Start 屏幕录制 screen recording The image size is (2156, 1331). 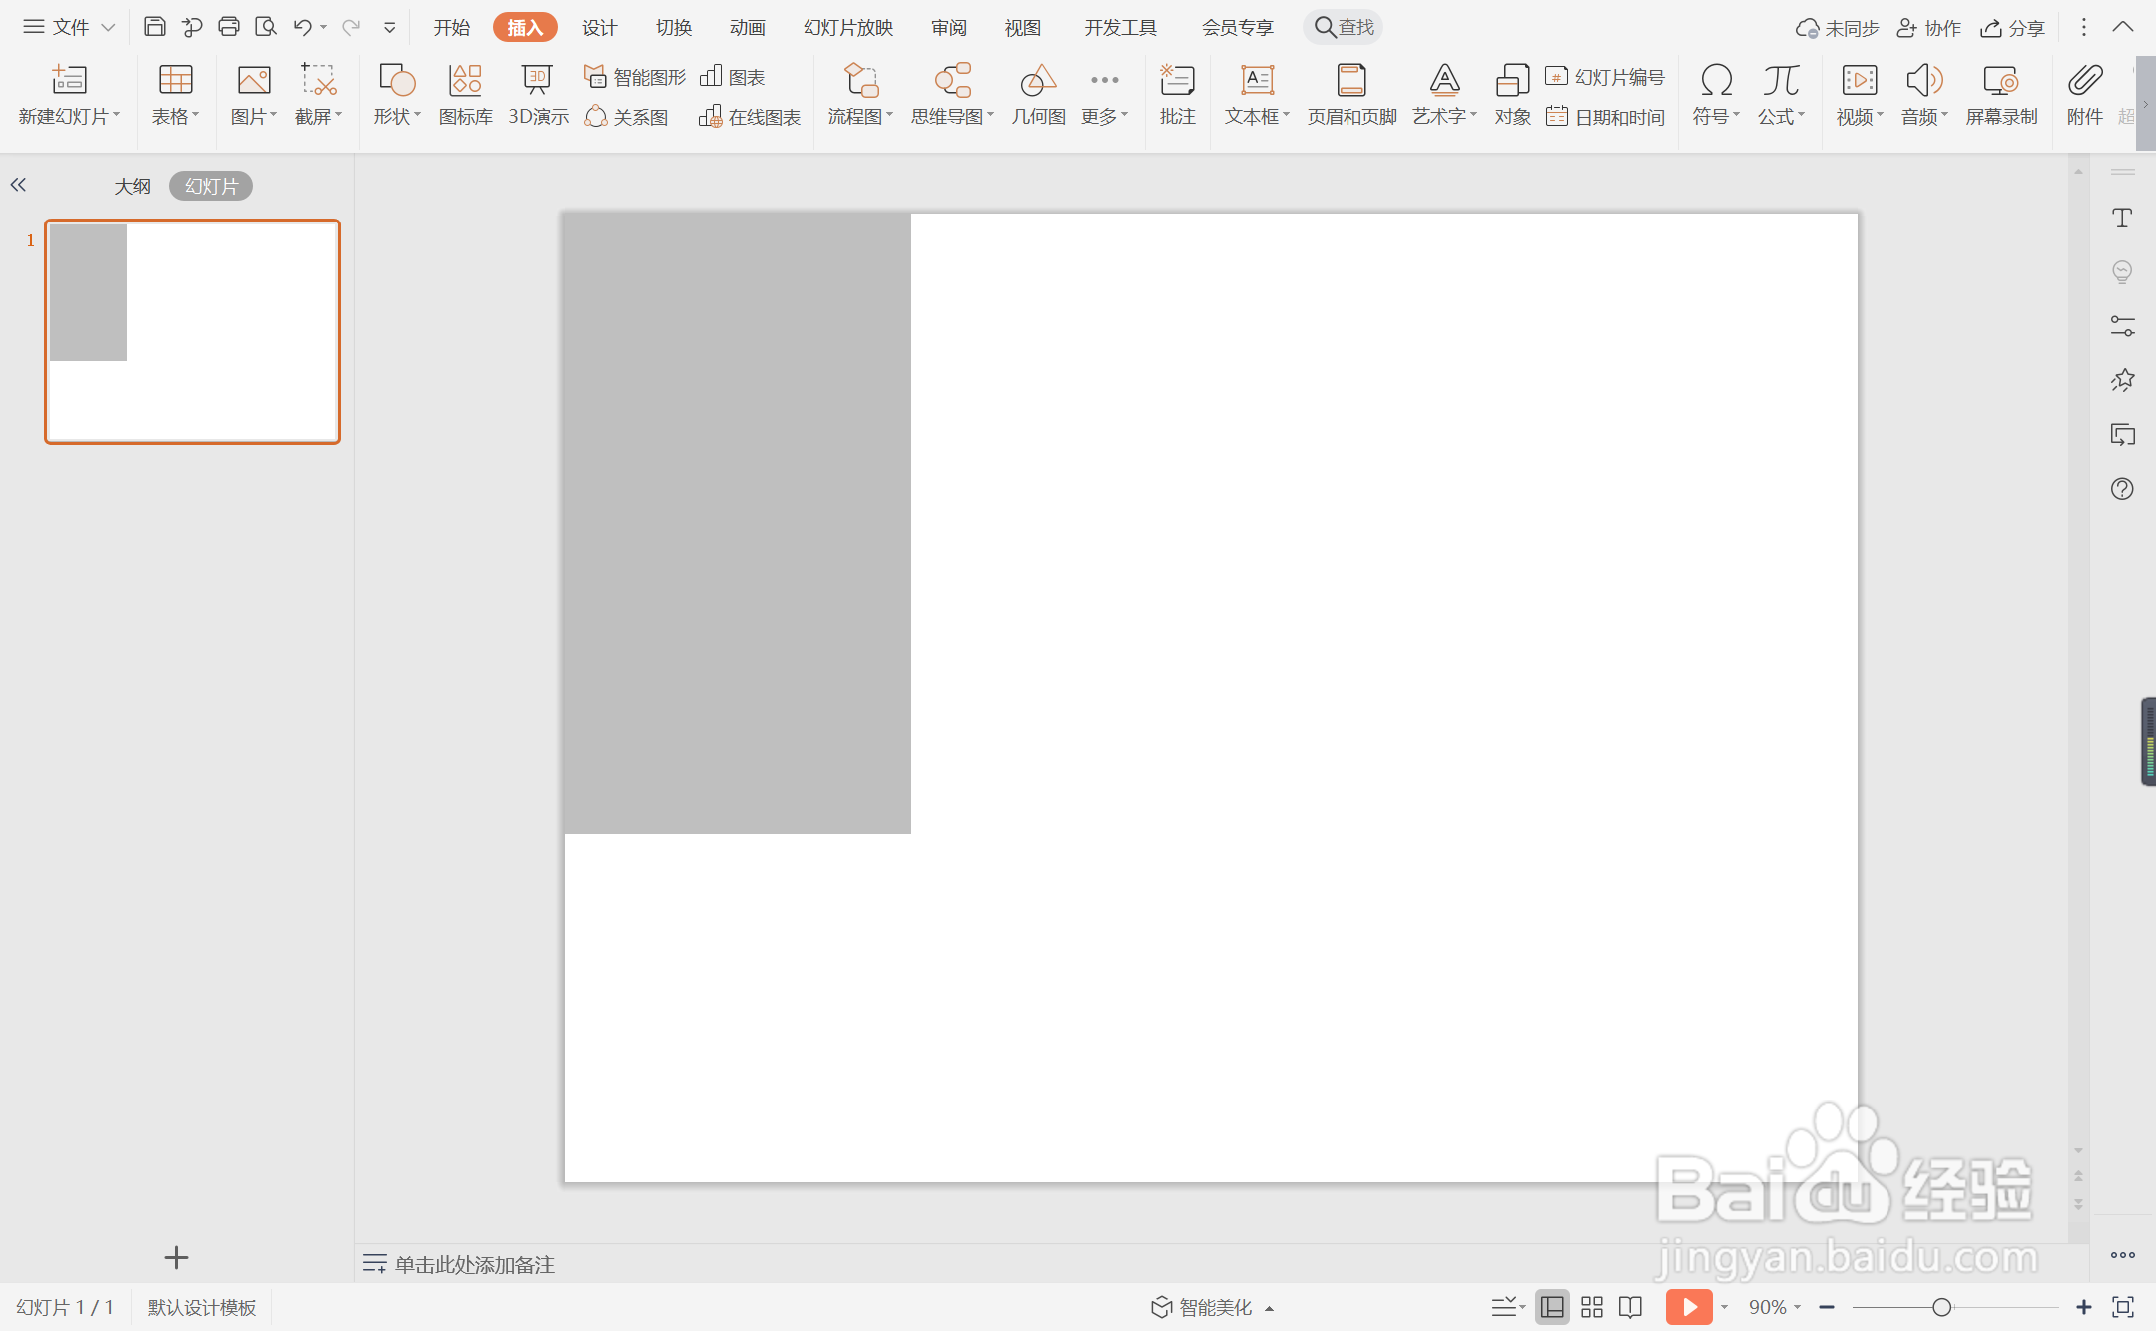pos(2000,94)
